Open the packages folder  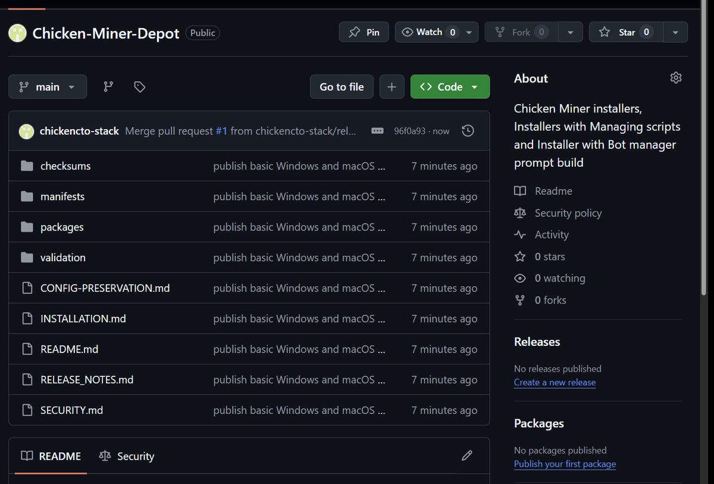[x=62, y=227]
